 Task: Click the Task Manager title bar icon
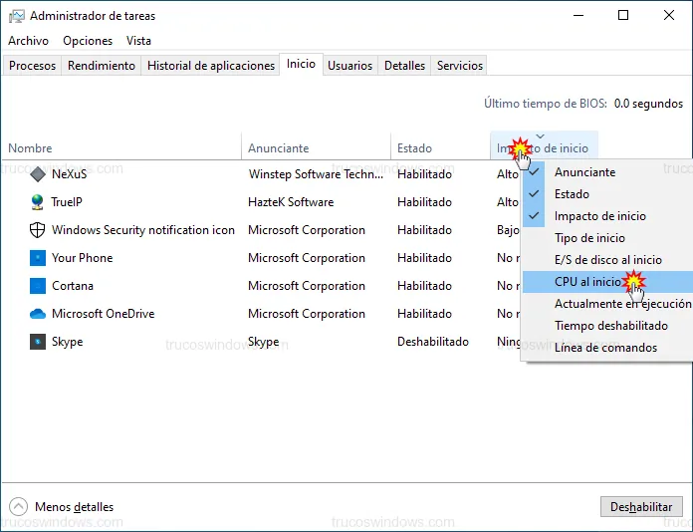16,16
